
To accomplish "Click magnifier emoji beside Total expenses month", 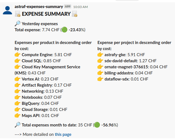I will pos(17,125).
